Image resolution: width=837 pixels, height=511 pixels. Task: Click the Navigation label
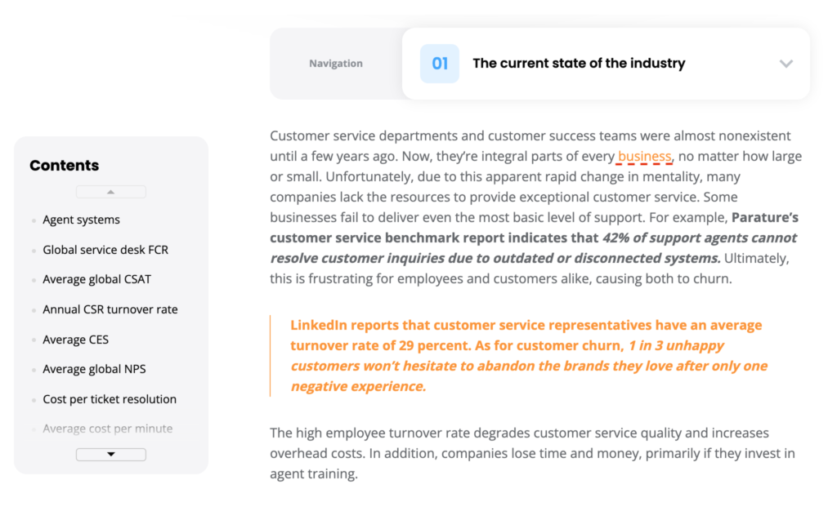point(335,63)
